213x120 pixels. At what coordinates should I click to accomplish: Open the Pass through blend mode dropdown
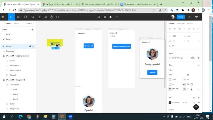click(x=178, y=58)
